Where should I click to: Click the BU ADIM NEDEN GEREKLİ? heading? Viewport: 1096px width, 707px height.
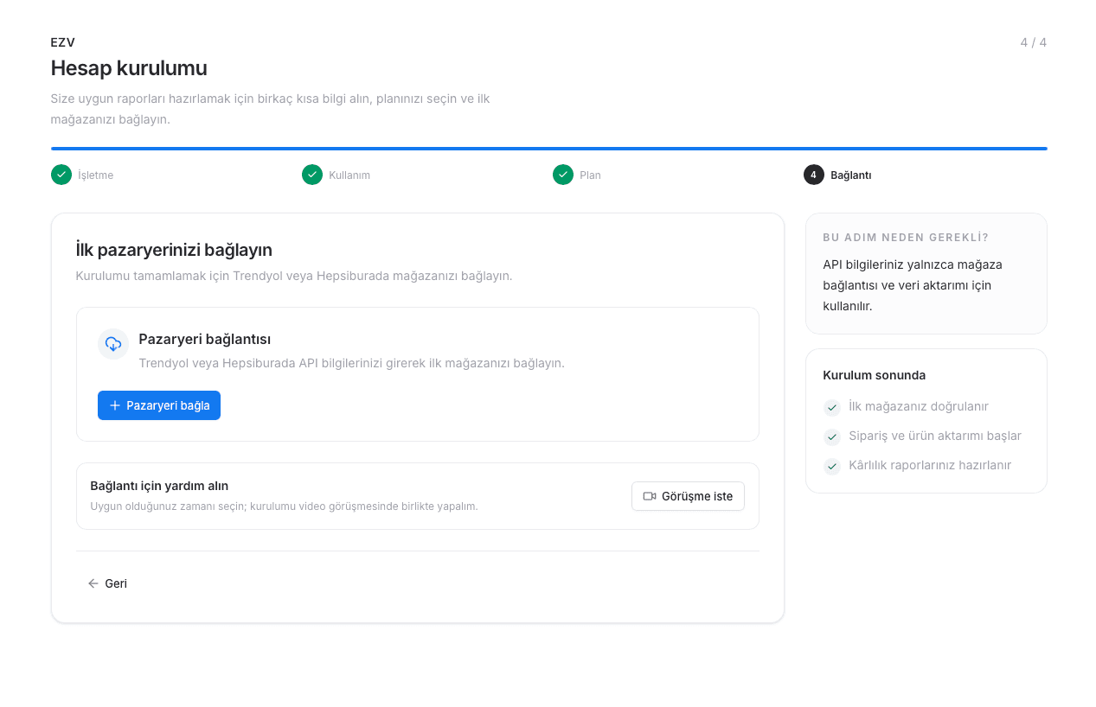(906, 238)
